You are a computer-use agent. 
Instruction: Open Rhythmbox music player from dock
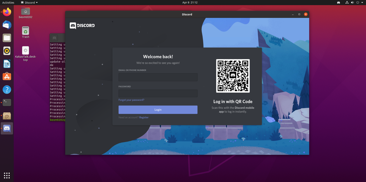tap(7, 51)
